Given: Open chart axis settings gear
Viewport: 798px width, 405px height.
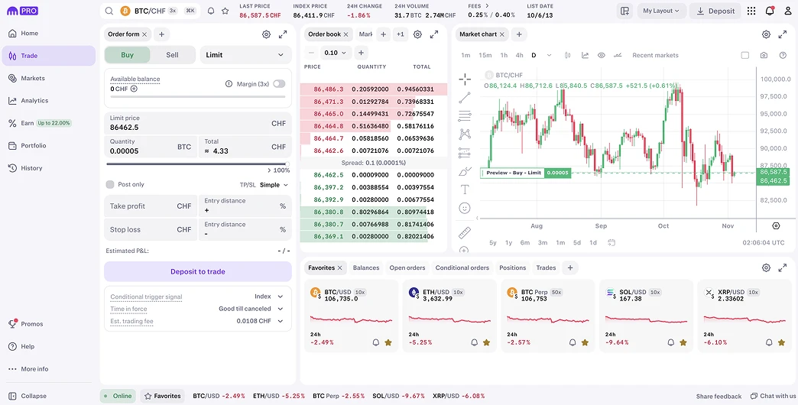Looking at the screenshot, I should (x=776, y=226).
